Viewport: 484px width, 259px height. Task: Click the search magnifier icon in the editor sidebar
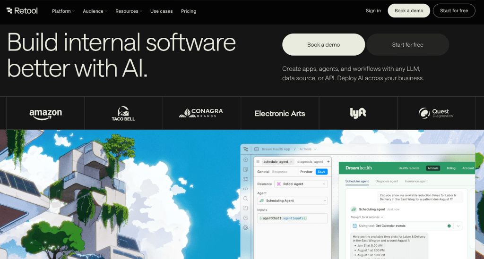246,199
